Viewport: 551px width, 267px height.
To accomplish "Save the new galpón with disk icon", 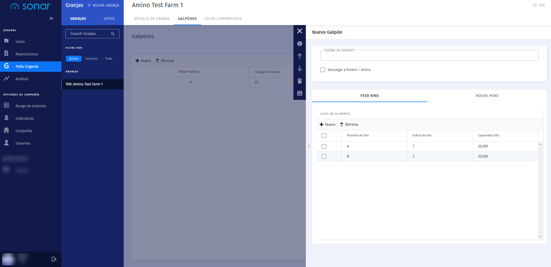I will tap(300, 93).
